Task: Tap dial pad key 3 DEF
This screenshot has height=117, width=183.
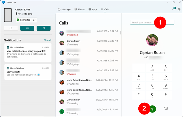Action: click(x=165, y=68)
